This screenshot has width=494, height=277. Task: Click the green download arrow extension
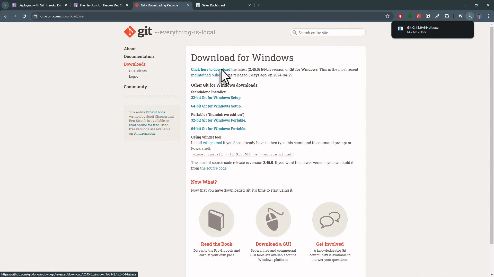[410, 16]
